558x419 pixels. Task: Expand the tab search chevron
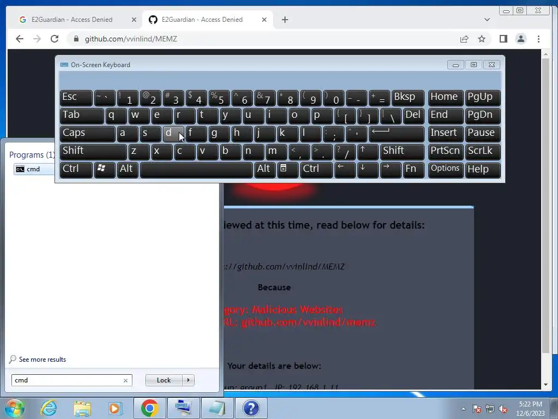tap(487, 20)
